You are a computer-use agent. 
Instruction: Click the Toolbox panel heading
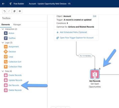[6, 18]
